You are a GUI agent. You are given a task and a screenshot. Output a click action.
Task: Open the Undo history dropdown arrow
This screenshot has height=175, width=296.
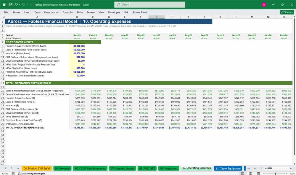pos(20,4)
